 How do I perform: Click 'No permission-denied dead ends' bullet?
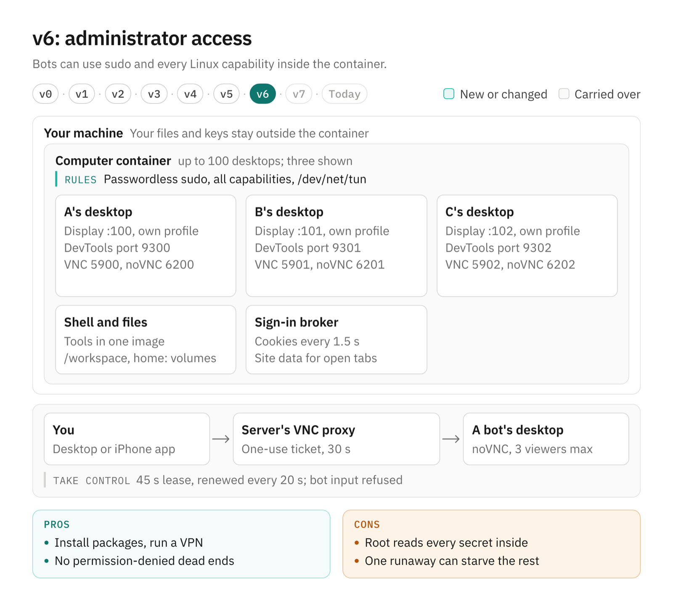click(x=144, y=561)
